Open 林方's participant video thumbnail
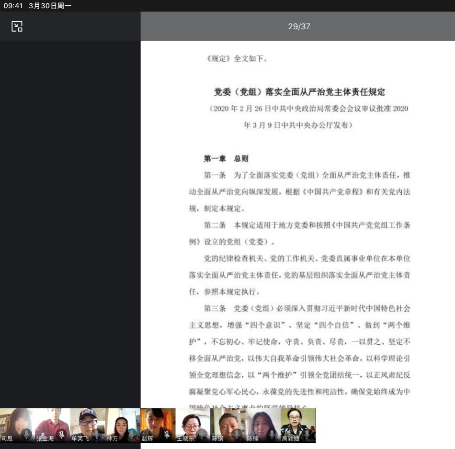The image size is (455, 449). coord(123,425)
